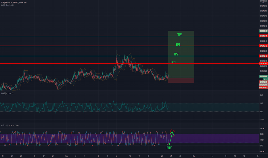Click the Feb label on time axis
This screenshot has height=158, width=268.
click(x=66, y=156)
